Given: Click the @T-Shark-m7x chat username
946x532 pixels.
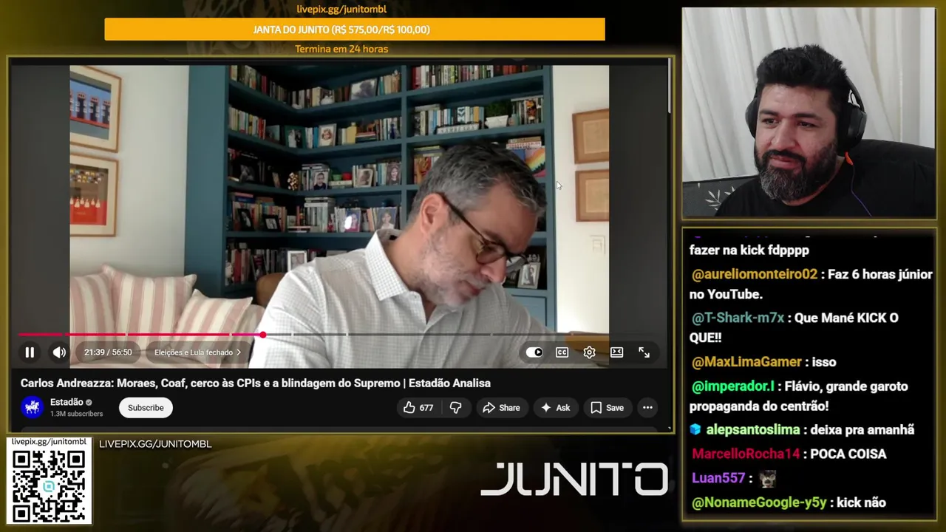Looking at the screenshot, I should tap(738, 318).
